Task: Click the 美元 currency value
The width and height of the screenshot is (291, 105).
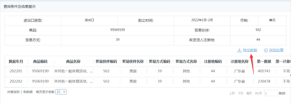Action: click(272, 20)
